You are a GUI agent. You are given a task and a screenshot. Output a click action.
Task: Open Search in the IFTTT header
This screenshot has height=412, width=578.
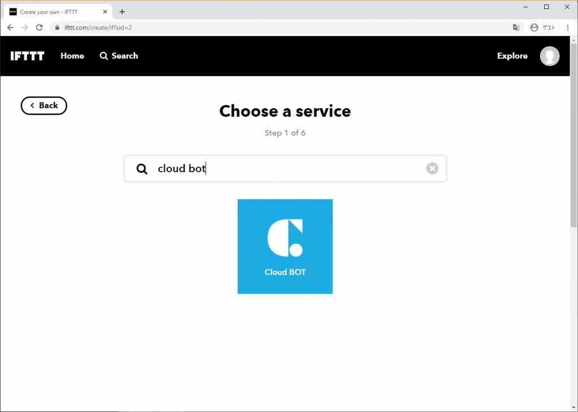[x=119, y=56]
